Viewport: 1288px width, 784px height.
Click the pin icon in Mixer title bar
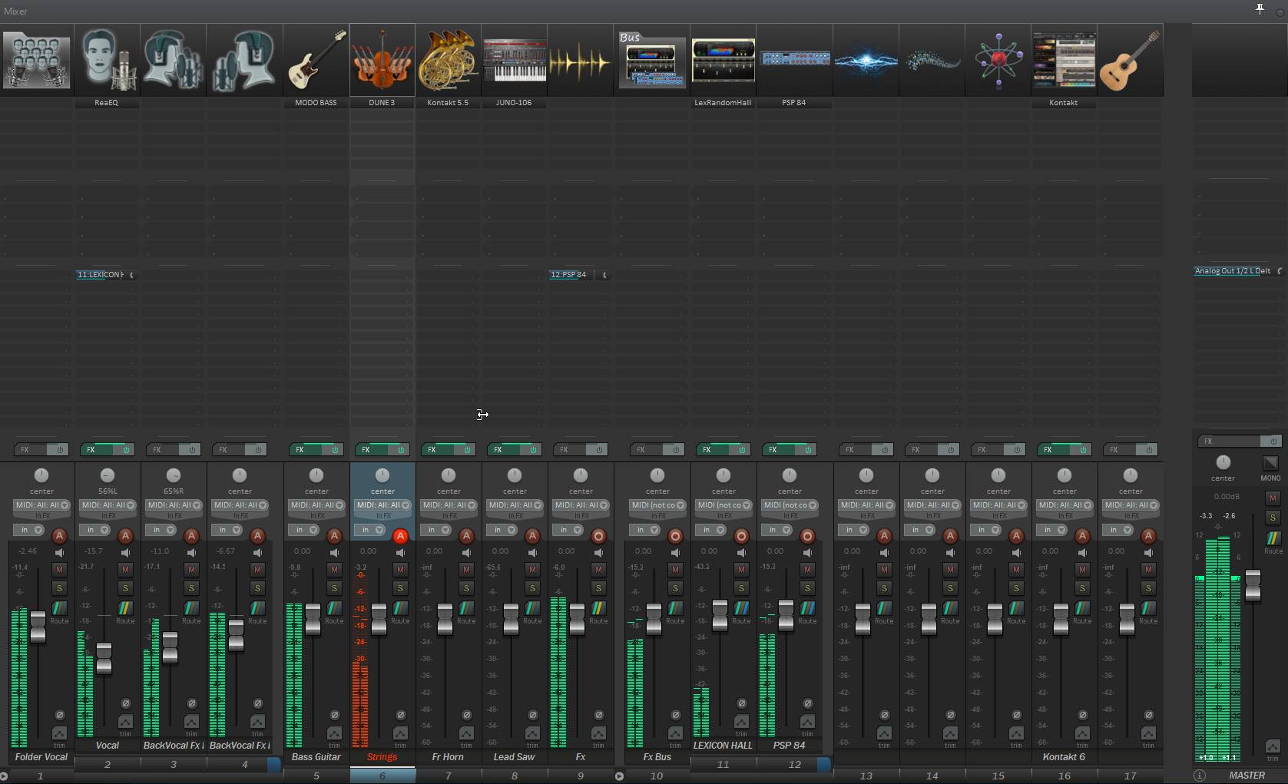coord(1260,9)
